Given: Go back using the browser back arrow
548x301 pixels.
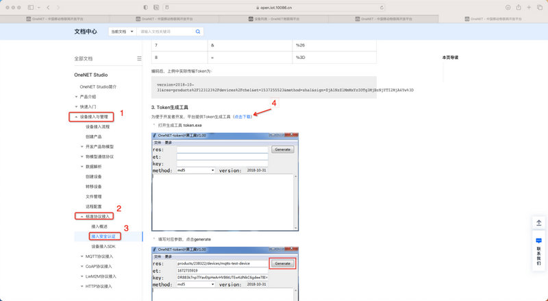Looking at the screenshot, I should pyautogui.click(x=49, y=7).
